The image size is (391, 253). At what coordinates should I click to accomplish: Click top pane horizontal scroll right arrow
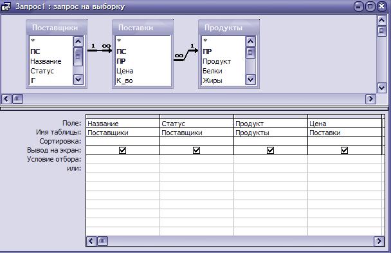(370, 98)
